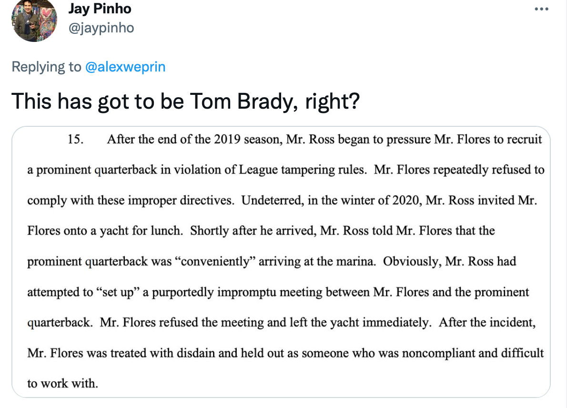Open the @alexweprin profile link
567x408 pixels.
pyautogui.click(x=125, y=67)
